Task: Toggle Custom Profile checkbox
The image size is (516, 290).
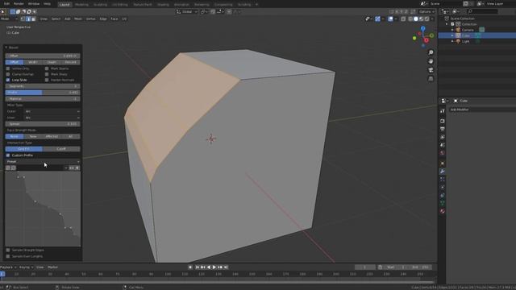Action: pyautogui.click(x=8, y=155)
